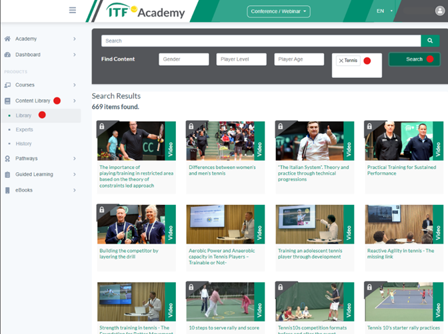Open thumbnail of Aerobic Power video
Viewport: 448px width, 334px height.
225,224
